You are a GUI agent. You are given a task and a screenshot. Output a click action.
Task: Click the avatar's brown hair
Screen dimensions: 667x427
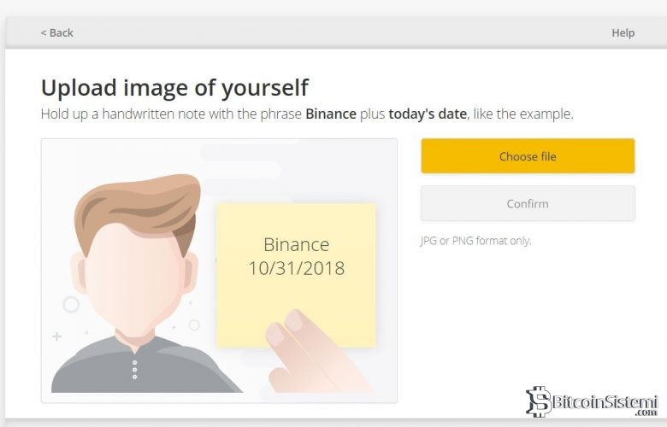pyautogui.click(x=137, y=205)
